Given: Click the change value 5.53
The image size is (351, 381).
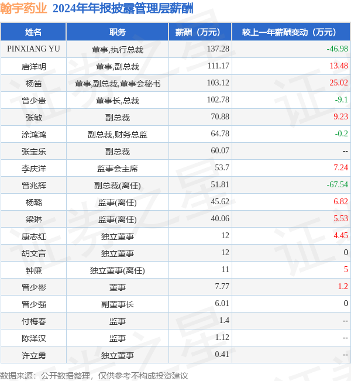Looking at the screenshot, I should click(340, 218).
